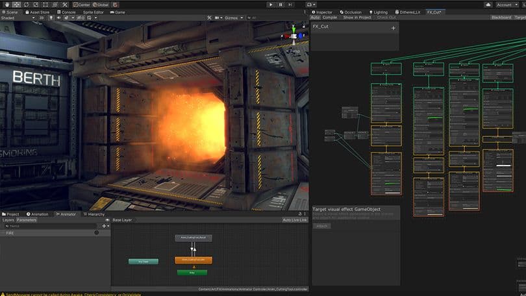Open the Account dropdown
Screen dimensions: 526x296
507,5
